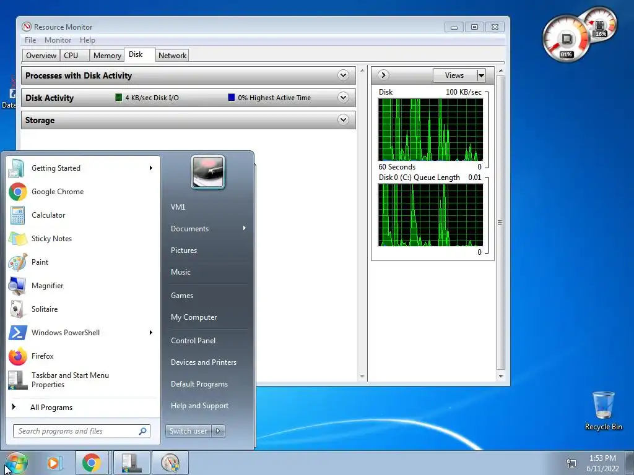Expand Getting Started submenu arrow
Viewport: 634px width, 475px height.
point(151,168)
